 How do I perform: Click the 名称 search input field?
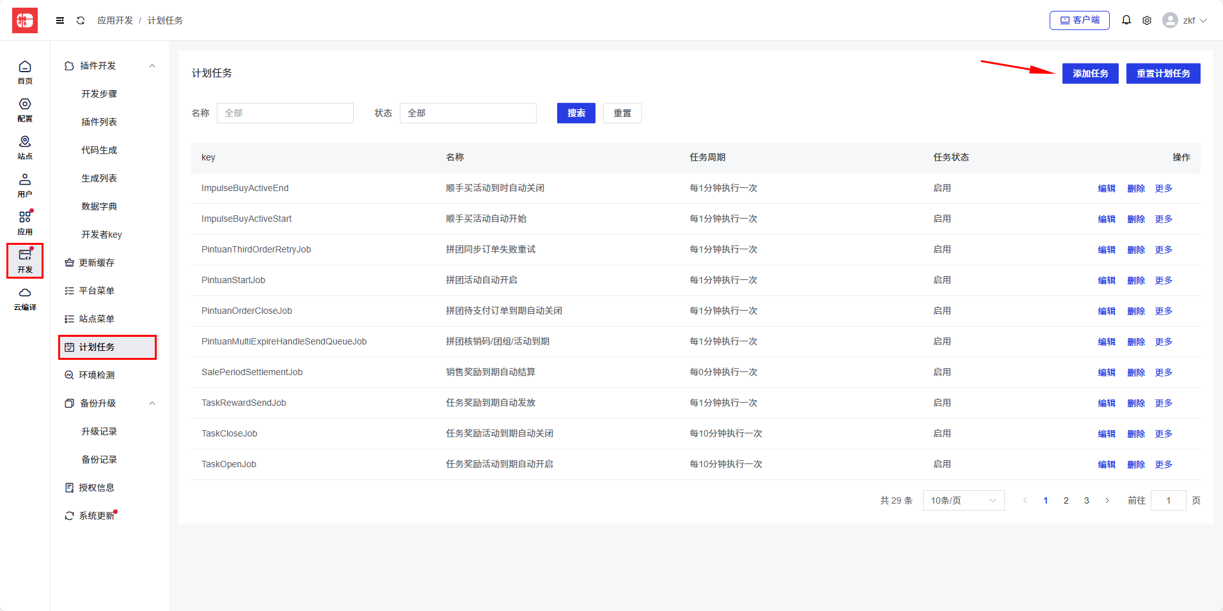click(x=285, y=113)
